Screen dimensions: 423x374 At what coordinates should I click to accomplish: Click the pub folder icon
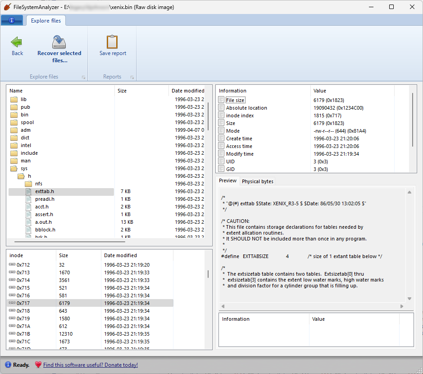pos(14,107)
